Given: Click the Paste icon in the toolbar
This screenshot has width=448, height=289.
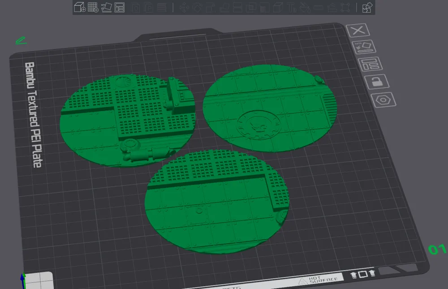Looking at the screenshot, I should pos(148,7).
